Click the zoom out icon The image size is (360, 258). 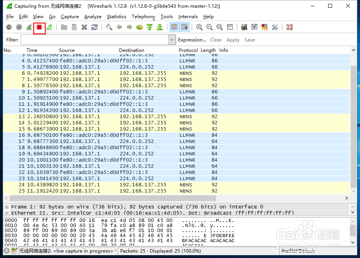coord(210,27)
